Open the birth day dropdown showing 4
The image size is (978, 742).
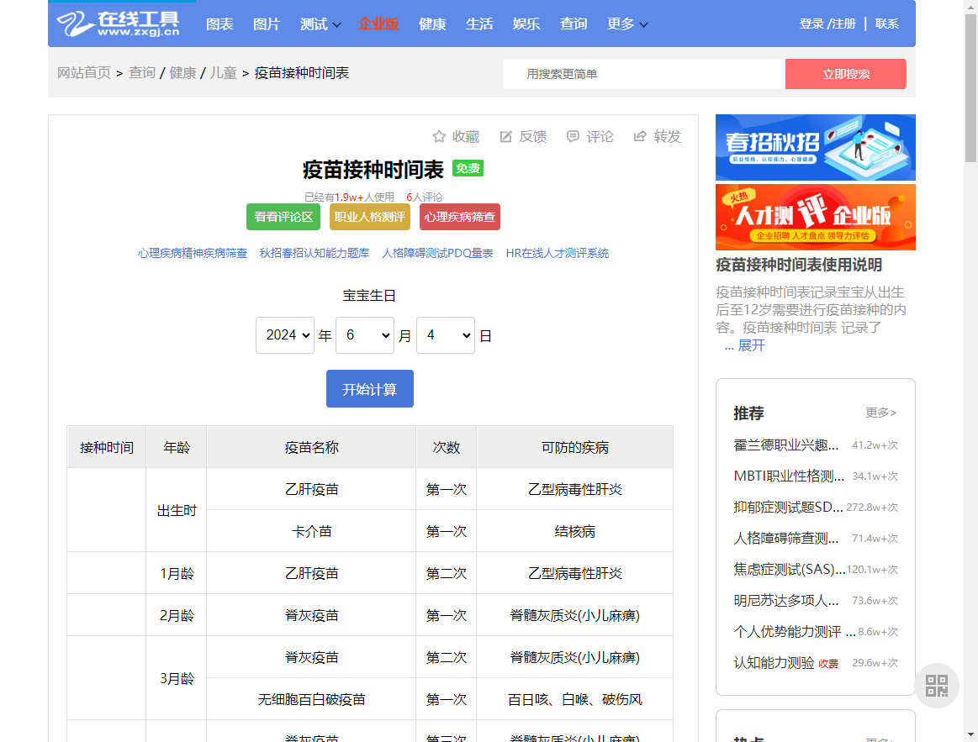pyautogui.click(x=446, y=335)
